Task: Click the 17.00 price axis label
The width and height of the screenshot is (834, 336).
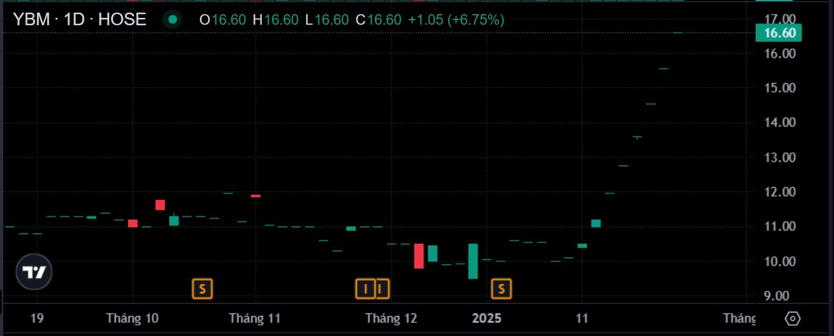Action: pyautogui.click(x=780, y=19)
